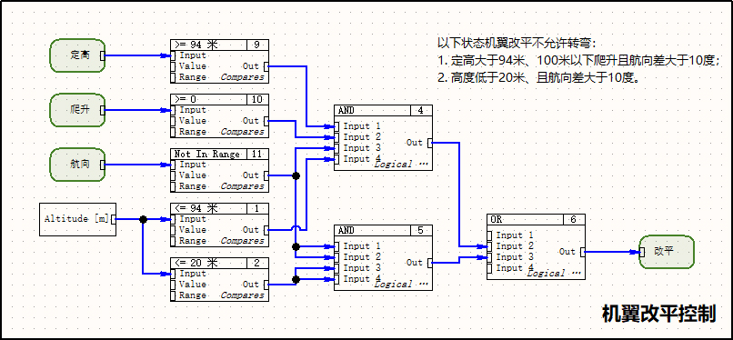Click Range pin of compare block 11

(x=173, y=186)
